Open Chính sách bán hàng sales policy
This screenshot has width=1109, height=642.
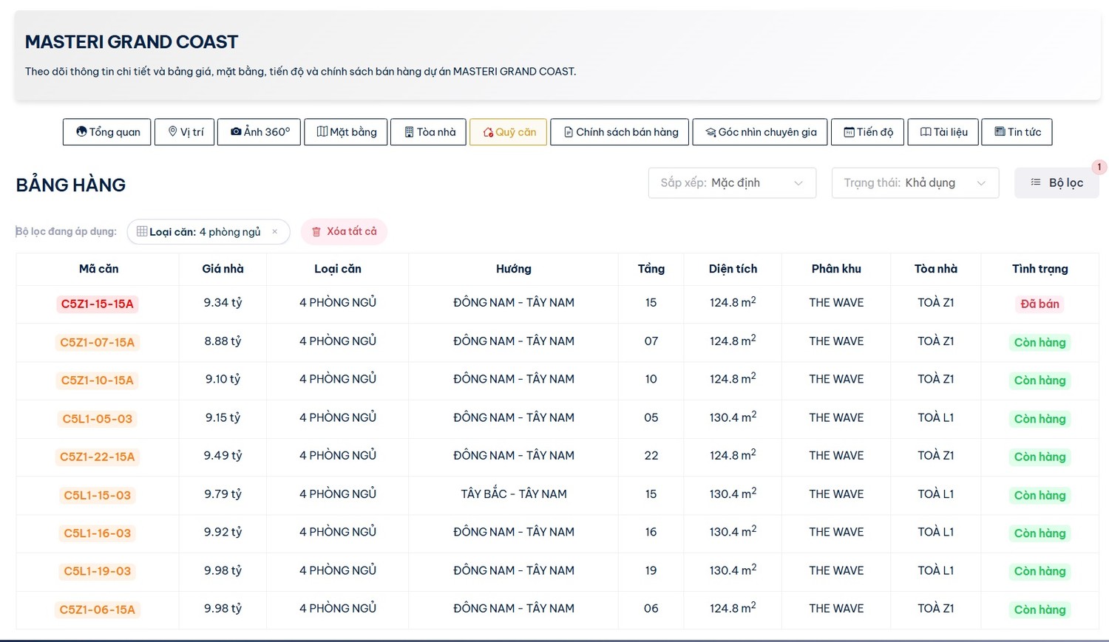(620, 132)
